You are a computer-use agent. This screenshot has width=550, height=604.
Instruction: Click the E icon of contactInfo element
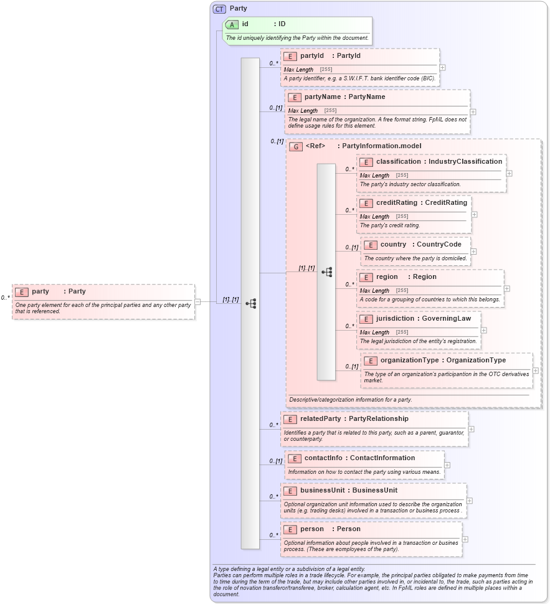point(294,458)
